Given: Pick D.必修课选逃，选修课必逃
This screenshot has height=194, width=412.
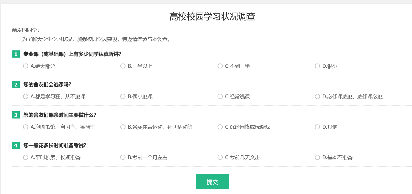Looking at the screenshot, I should (x=317, y=96).
